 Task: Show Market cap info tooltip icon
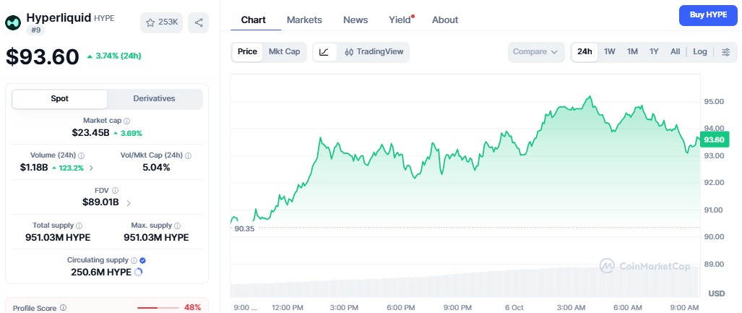[127, 121]
